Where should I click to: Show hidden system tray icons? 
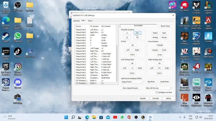click(180, 117)
